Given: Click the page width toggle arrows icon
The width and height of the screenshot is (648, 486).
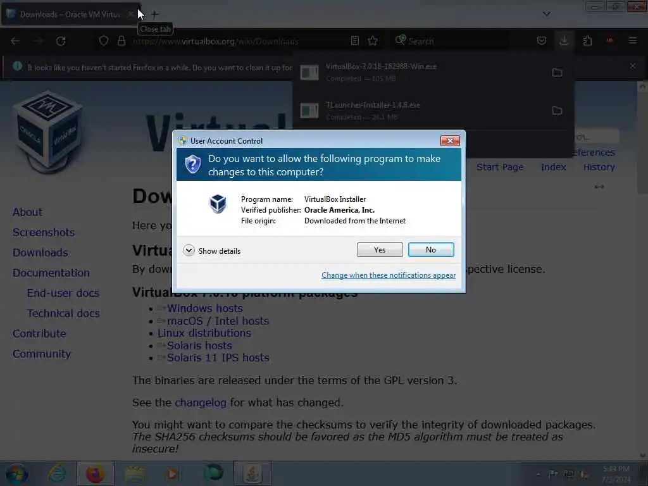Looking at the screenshot, I should point(599,187).
